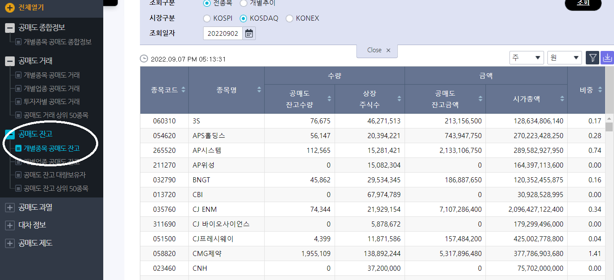
Task: Click stock name CJ프레시웨이
Action: tap(213, 239)
